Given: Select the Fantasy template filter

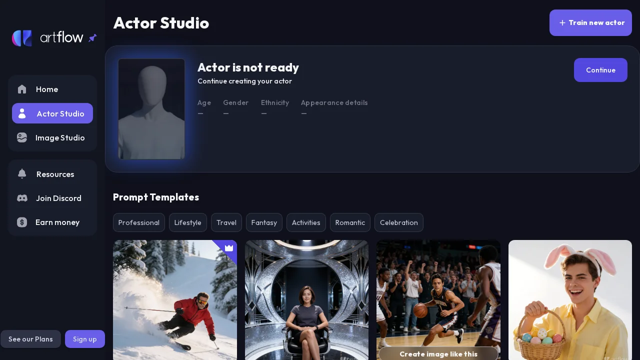Looking at the screenshot, I should 264,222.
